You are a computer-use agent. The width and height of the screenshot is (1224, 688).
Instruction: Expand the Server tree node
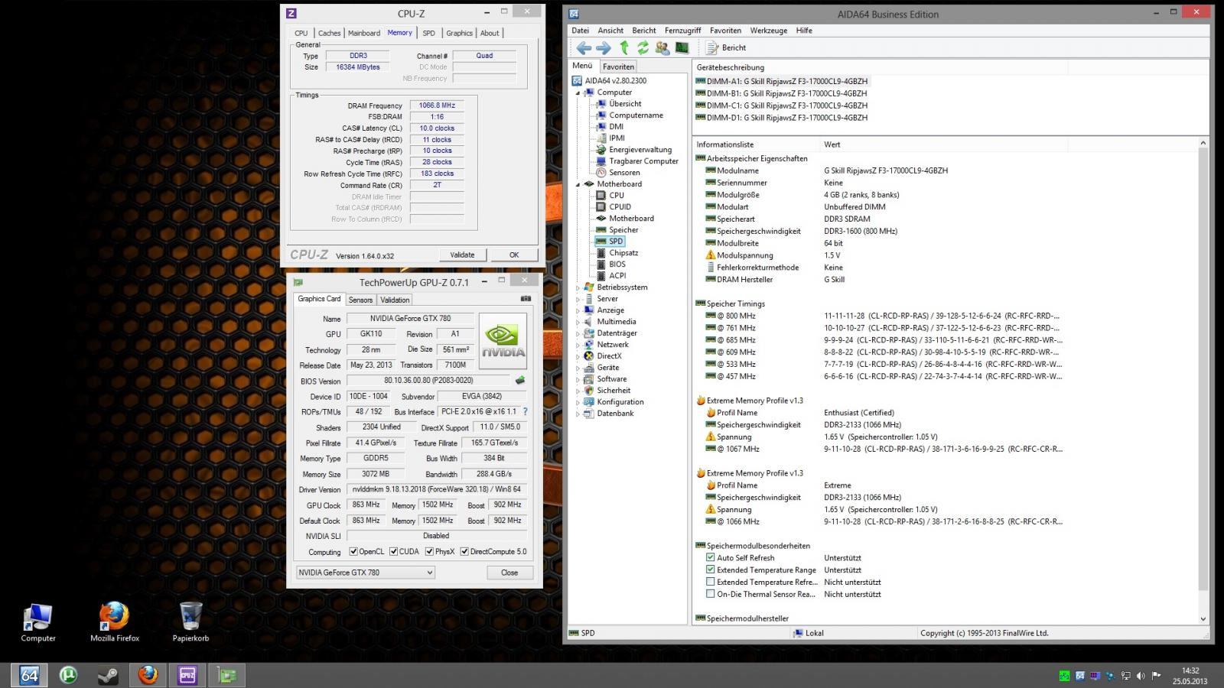[x=578, y=299]
